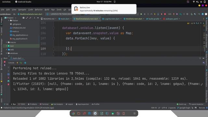Viewport: 208px width, 117px height.
Task: Expand the flutter folder in the project tree
Action: pos(9,20)
